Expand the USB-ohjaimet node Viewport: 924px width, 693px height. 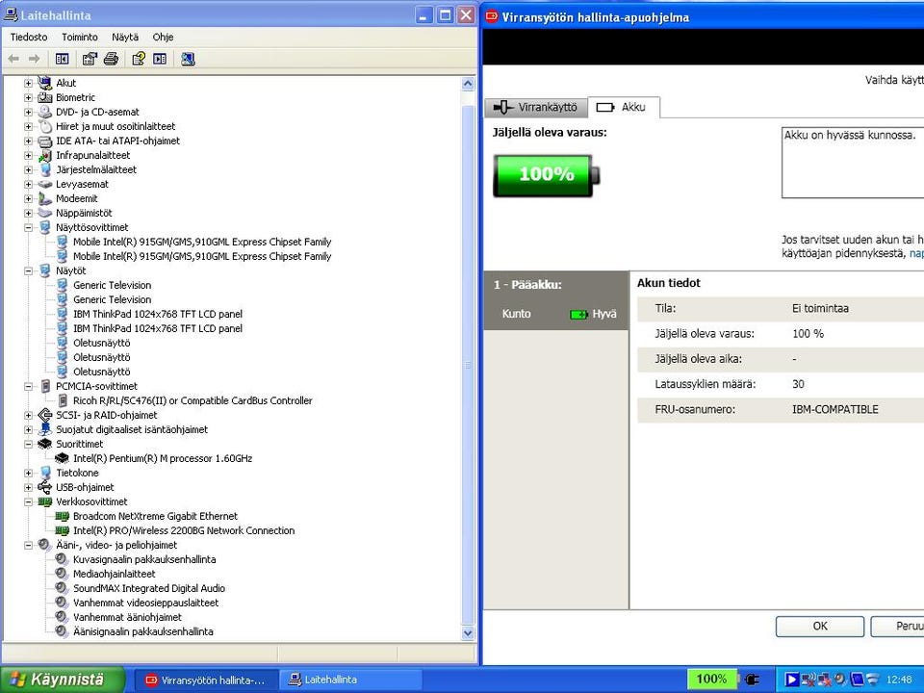pyautogui.click(x=28, y=487)
